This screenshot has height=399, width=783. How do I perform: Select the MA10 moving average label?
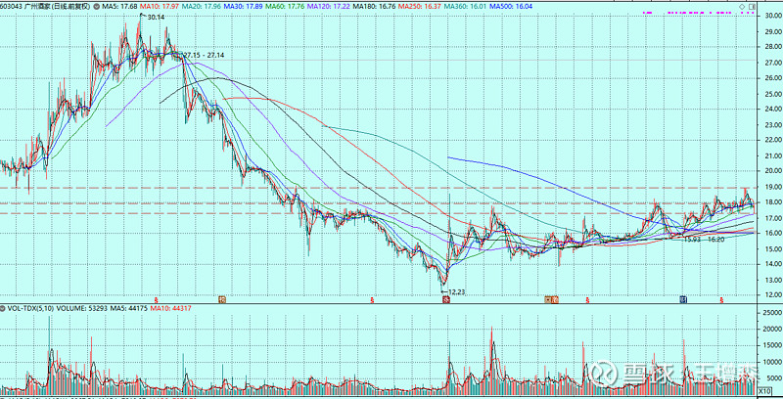(172, 6)
